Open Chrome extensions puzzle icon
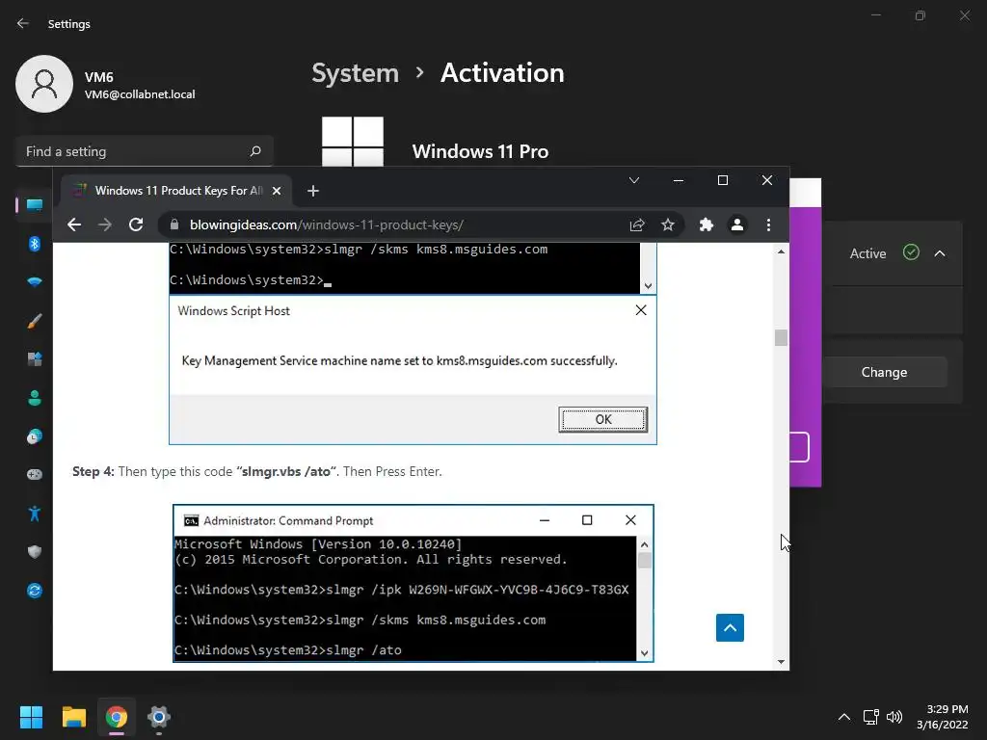 (x=707, y=225)
